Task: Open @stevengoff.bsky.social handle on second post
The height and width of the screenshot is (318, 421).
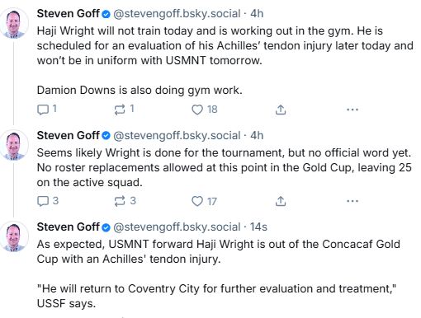Action: (x=177, y=135)
